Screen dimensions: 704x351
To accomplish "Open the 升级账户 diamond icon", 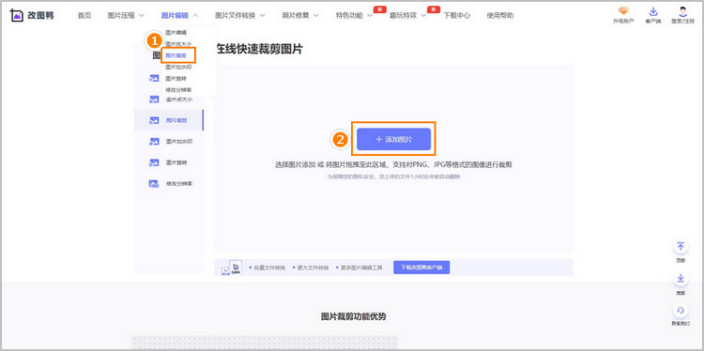I will point(623,11).
